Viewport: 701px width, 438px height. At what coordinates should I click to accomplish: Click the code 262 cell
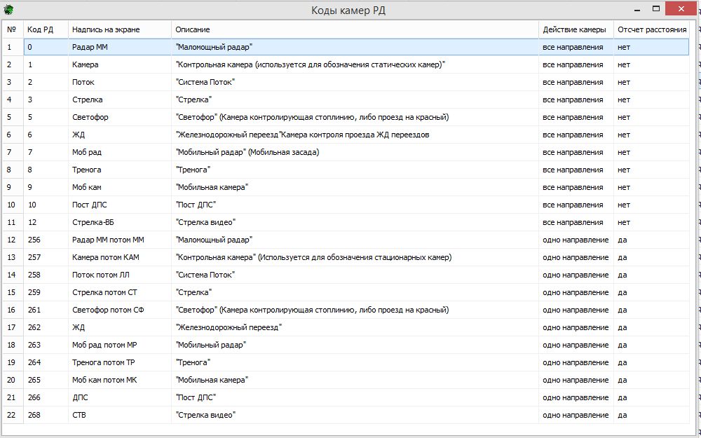click(35, 327)
